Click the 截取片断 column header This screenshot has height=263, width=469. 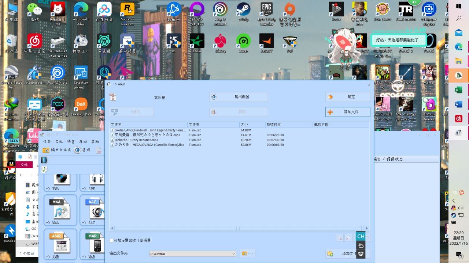(x=341, y=125)
